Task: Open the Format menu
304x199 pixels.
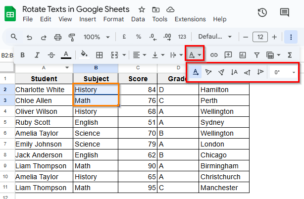Action: (113, 19)
